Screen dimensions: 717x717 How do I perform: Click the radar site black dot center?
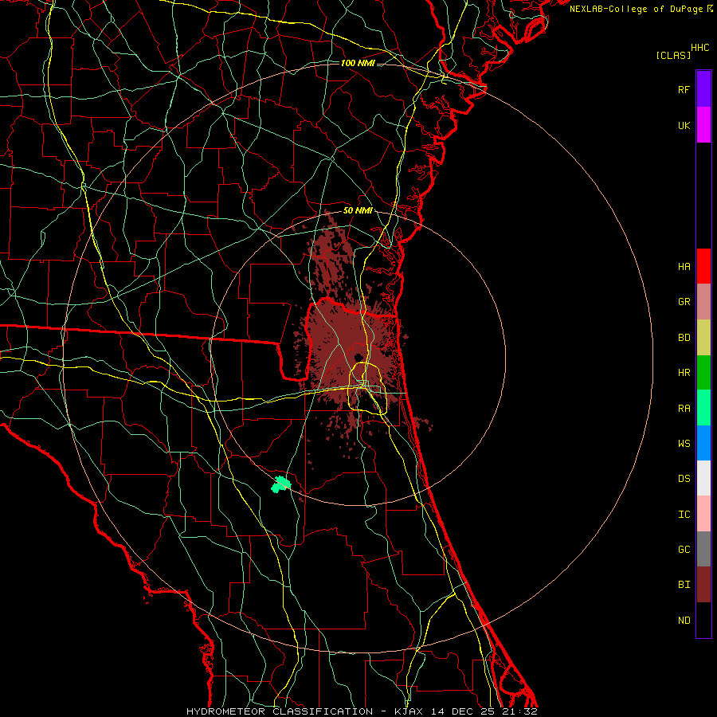pos(358,357)
